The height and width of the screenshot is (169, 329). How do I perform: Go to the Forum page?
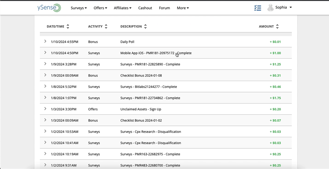(x=164, y=8)
